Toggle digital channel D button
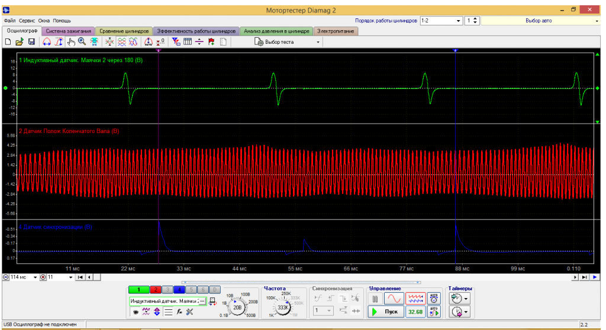The width and height of the screenshot is (606, 330). [215, 289]
